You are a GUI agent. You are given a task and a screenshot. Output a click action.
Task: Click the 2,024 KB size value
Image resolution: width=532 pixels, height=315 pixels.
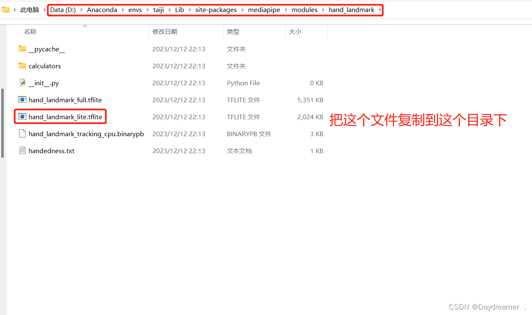coord(310,117)
